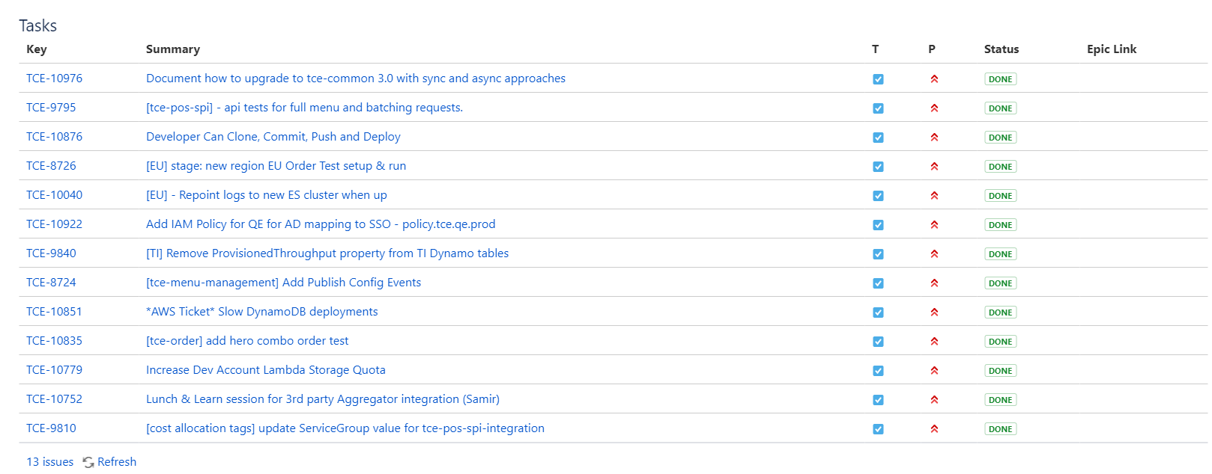Click the task type icon for TCE-10876
1212x474 pixels.
(878, 138)
